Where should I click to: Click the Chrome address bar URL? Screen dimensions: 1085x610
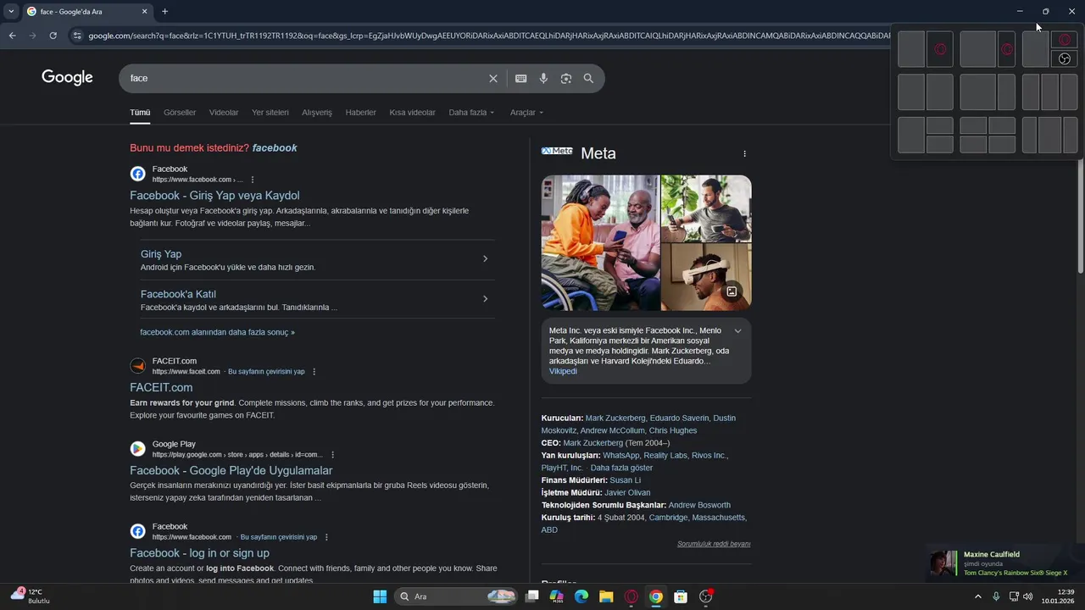coord(487,36)
